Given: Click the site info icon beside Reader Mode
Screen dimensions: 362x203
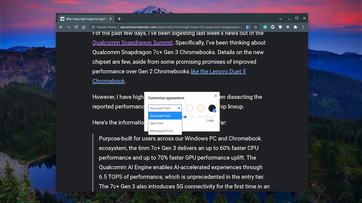Looking at the screenshot, I should click(x=93, y=27).
